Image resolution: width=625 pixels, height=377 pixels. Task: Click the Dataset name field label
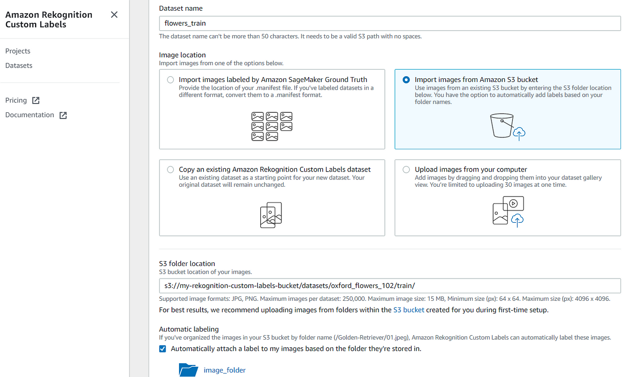pos(180,8)
